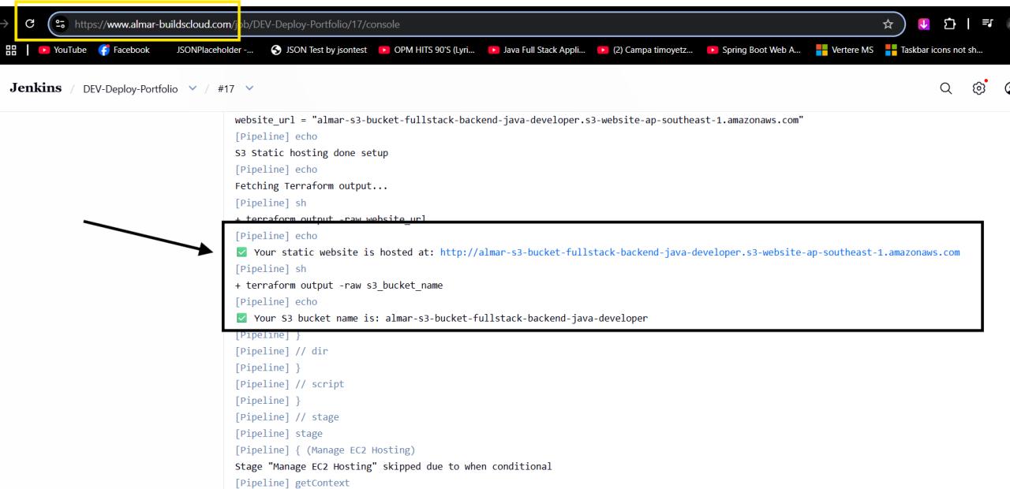Click inside the browser address bar
The width and height of the screenshot is (1010, 489).
[316, 24]
